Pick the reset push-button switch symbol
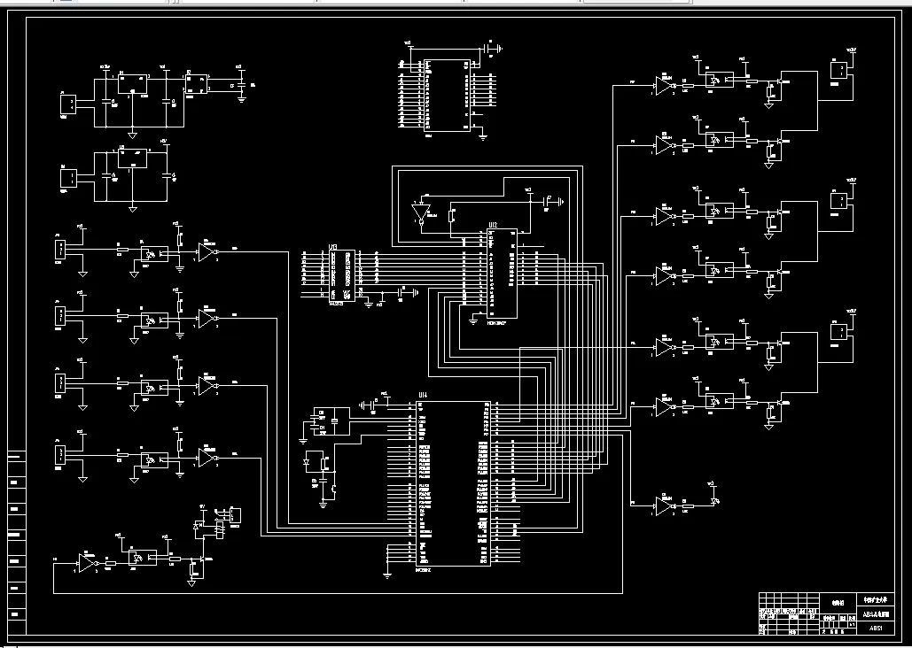The height and width of the screenshot is (648, 912). (334, 490)
